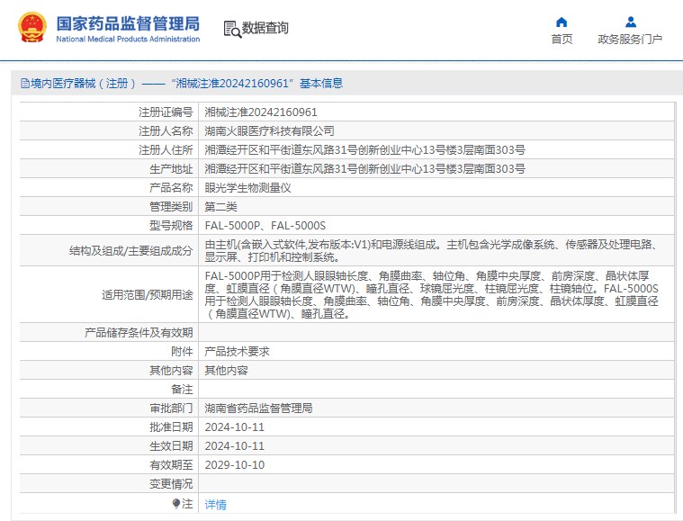683x521 pixels.
Task: Click approval department 湖南省药品监督管理局
Action: (258, 408)
